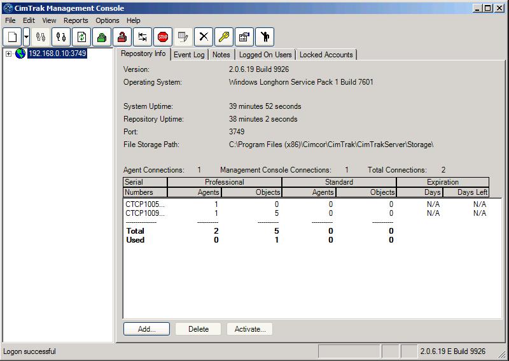The height and width of the screenshot is (361, 509).
Task: Expand the 192.168.0.10:3749 tree node
Action: [x=8, y=54]
